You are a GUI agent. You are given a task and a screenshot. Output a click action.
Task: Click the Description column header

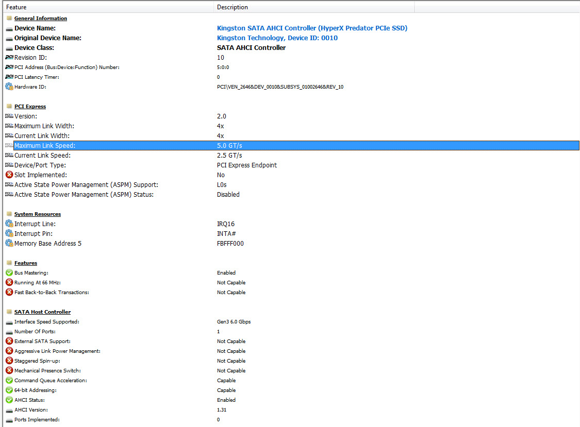click(314, 7)
